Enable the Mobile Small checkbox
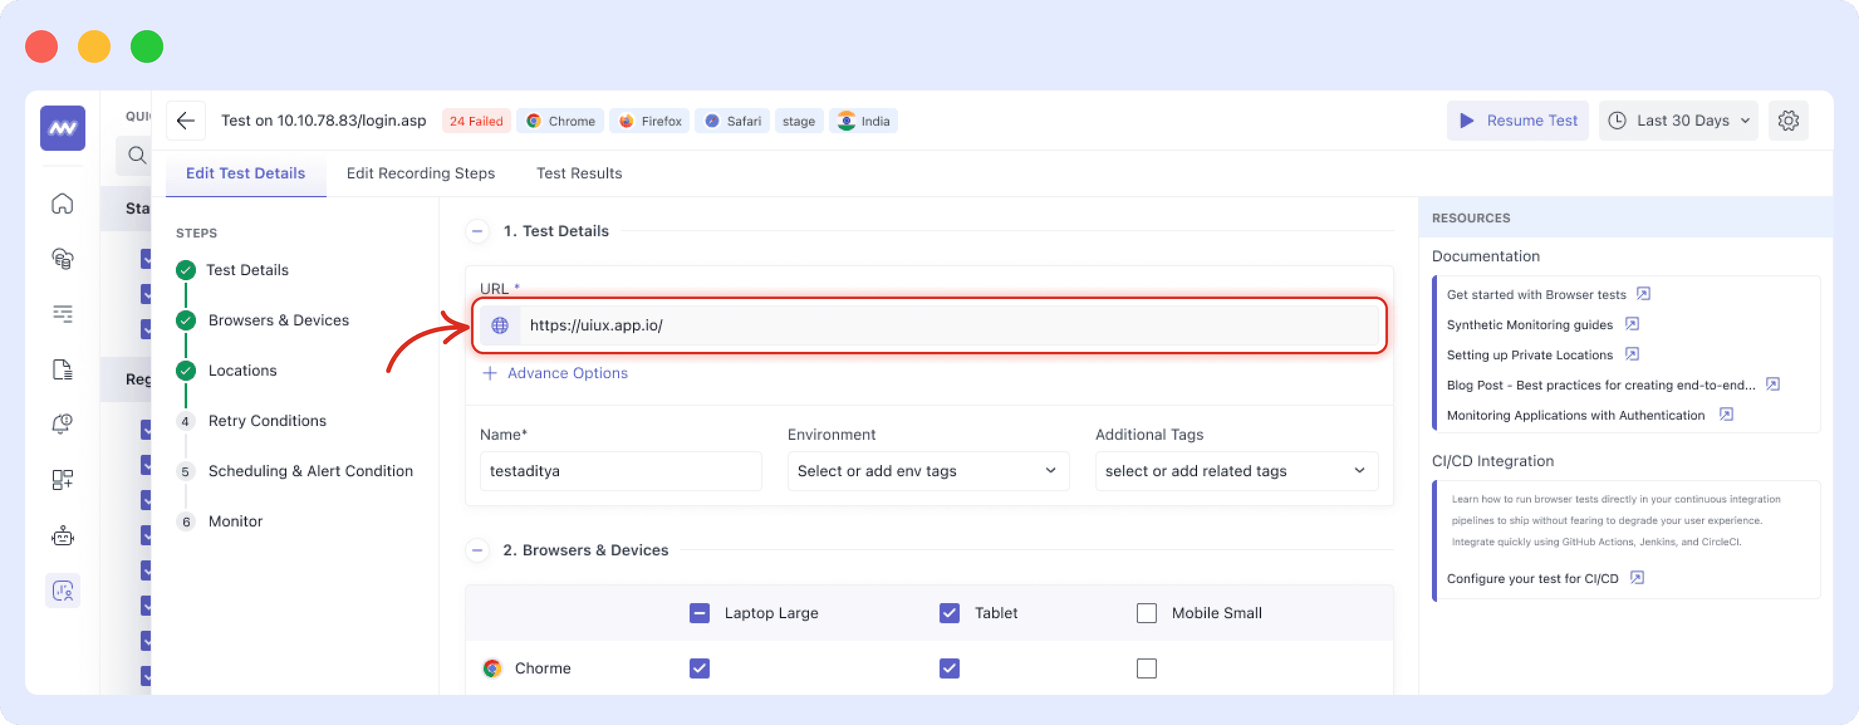Screen dimensions: 1859x725 [x=1146, y=613]
